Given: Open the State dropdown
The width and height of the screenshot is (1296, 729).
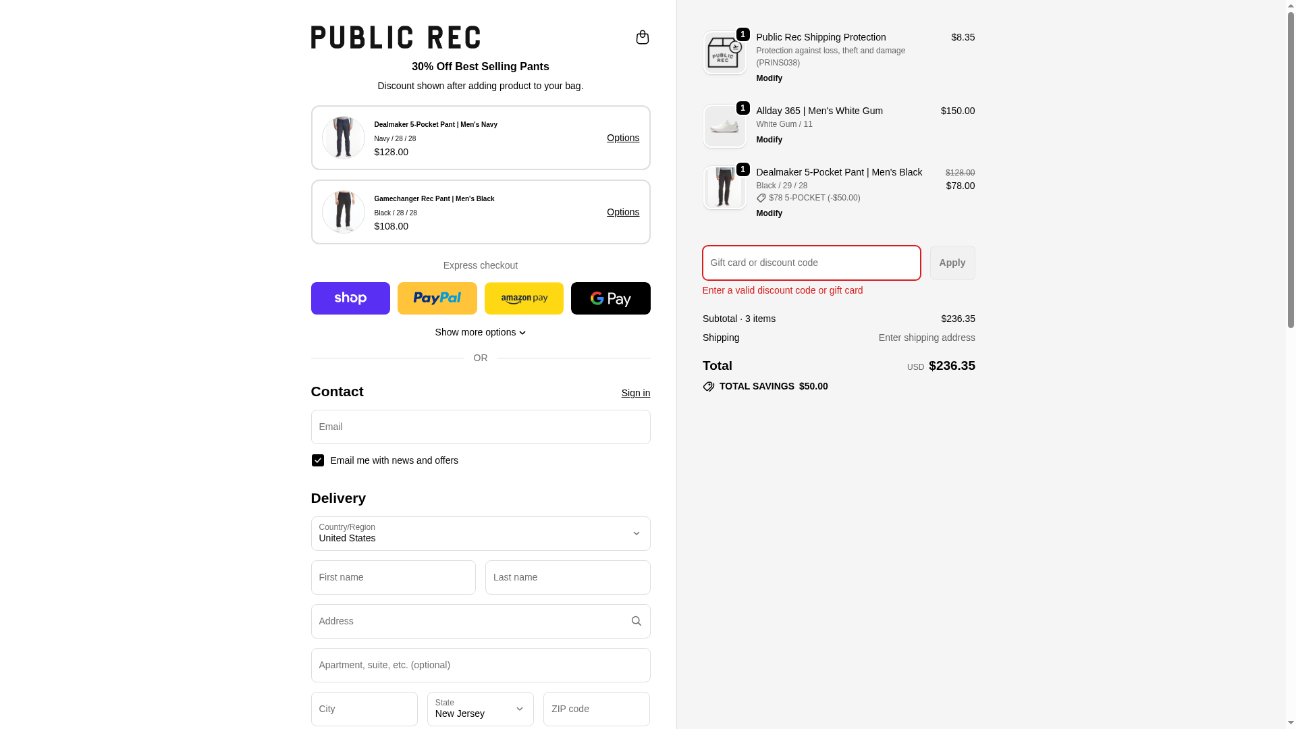Looking at the screenshot, I should click(480, 709).
